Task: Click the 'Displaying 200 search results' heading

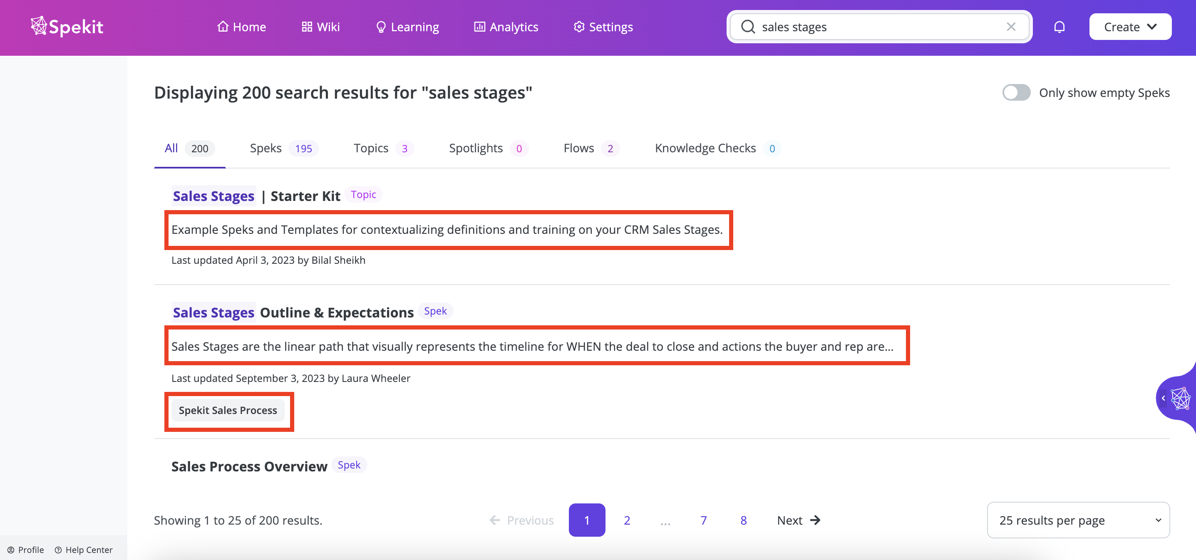Action: (x=343, y=92)
